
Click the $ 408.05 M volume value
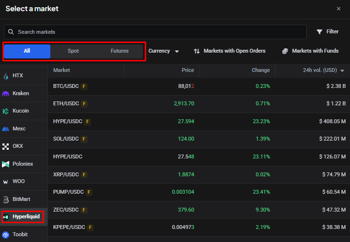(x=333, y=121)
